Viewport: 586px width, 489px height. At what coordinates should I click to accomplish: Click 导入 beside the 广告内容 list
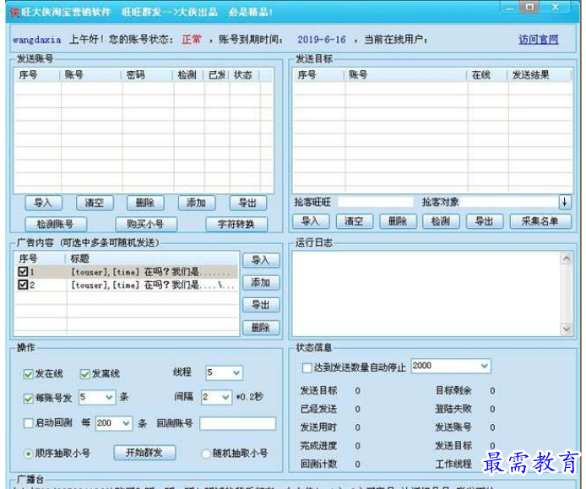tap(261, 260)
